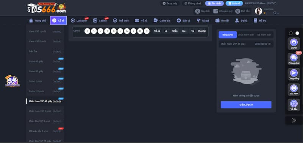Collapse right sidebar with double chevron
The image size is (303, 143).
point(294,120)
